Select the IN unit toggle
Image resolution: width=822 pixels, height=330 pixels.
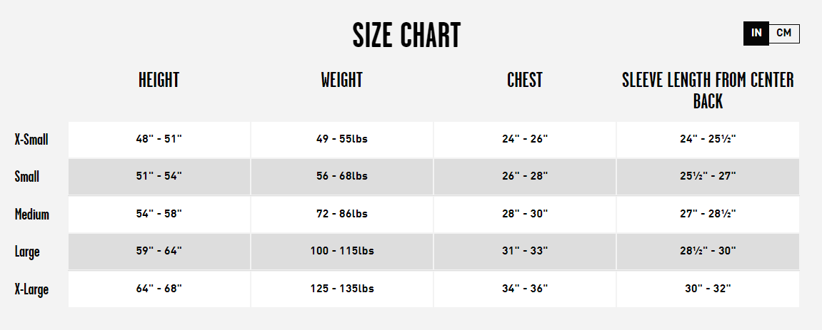(x=756, y=33)
